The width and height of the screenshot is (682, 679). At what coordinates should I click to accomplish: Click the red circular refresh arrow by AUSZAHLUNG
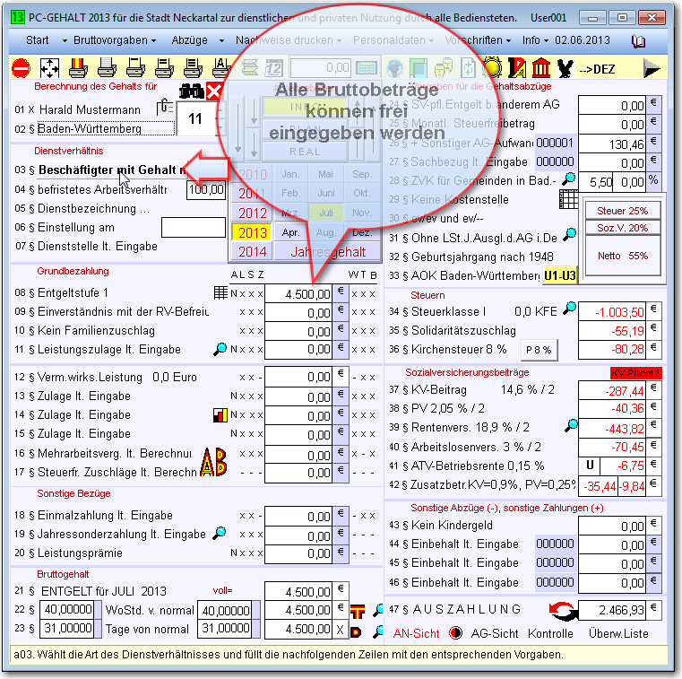point(562,610)
